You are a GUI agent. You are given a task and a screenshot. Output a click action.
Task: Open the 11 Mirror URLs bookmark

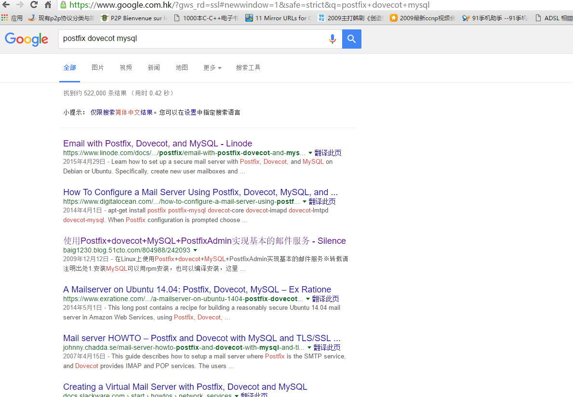coord(278,18)
